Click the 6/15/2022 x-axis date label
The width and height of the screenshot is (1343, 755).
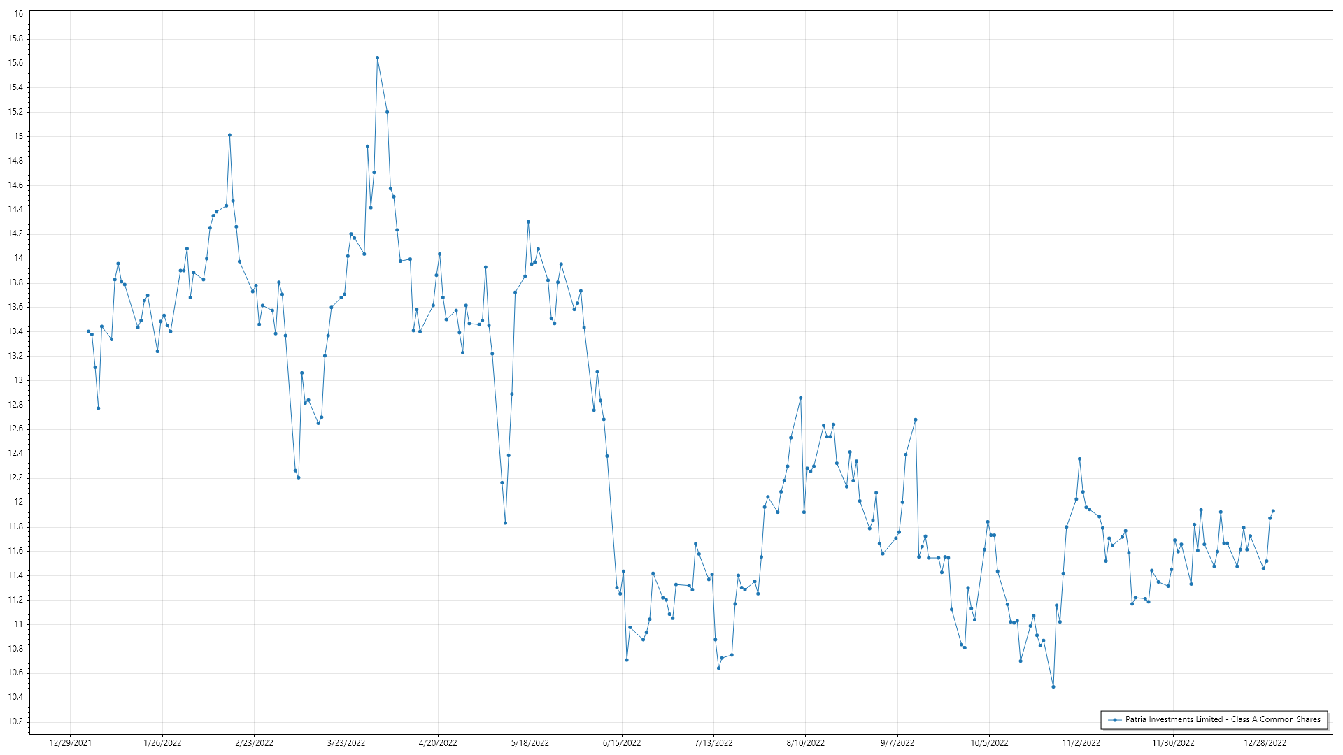tap(621, 742)
